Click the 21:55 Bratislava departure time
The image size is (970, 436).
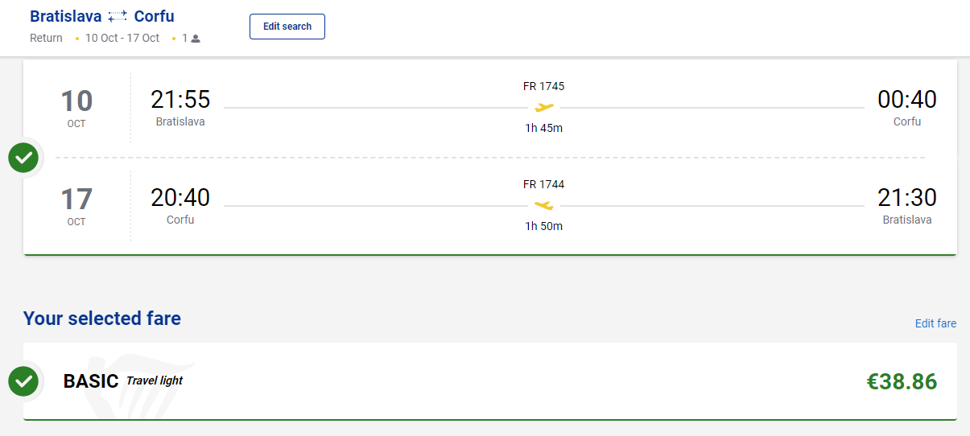click(x=180, y=99)
